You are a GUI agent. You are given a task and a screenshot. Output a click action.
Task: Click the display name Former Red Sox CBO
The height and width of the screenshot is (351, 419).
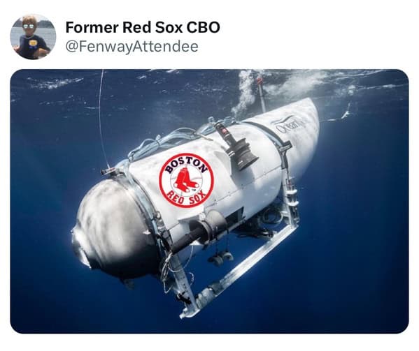(143, 27)
